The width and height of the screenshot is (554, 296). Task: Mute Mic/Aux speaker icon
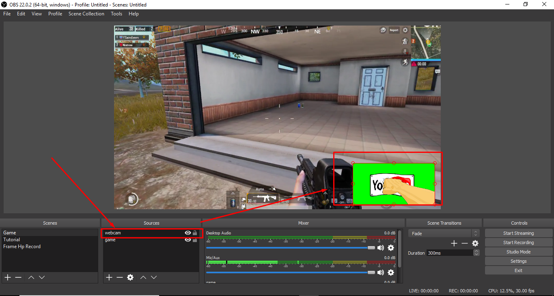click(x=381, y=272)
